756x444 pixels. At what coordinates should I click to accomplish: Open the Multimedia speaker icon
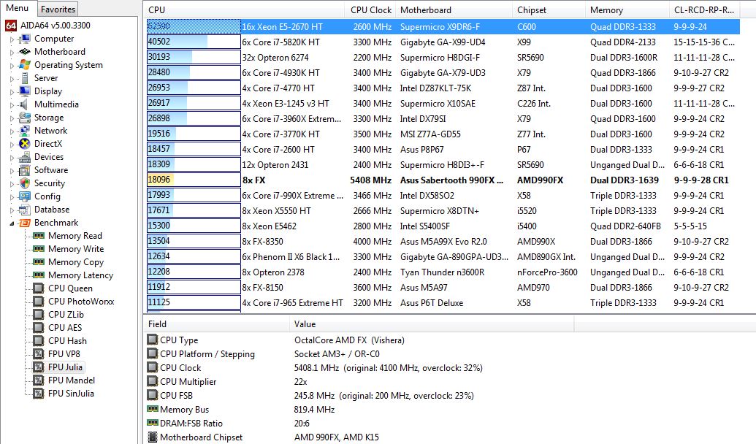pyautogui.click(x=25, y=104)
